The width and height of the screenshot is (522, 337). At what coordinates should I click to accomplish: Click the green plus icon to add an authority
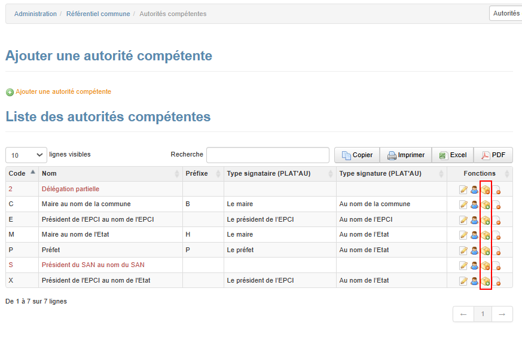[10, 92]
